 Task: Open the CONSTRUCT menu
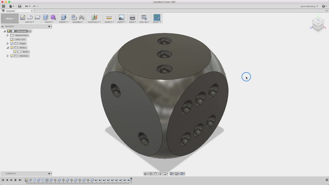click(x=94, y=22)
